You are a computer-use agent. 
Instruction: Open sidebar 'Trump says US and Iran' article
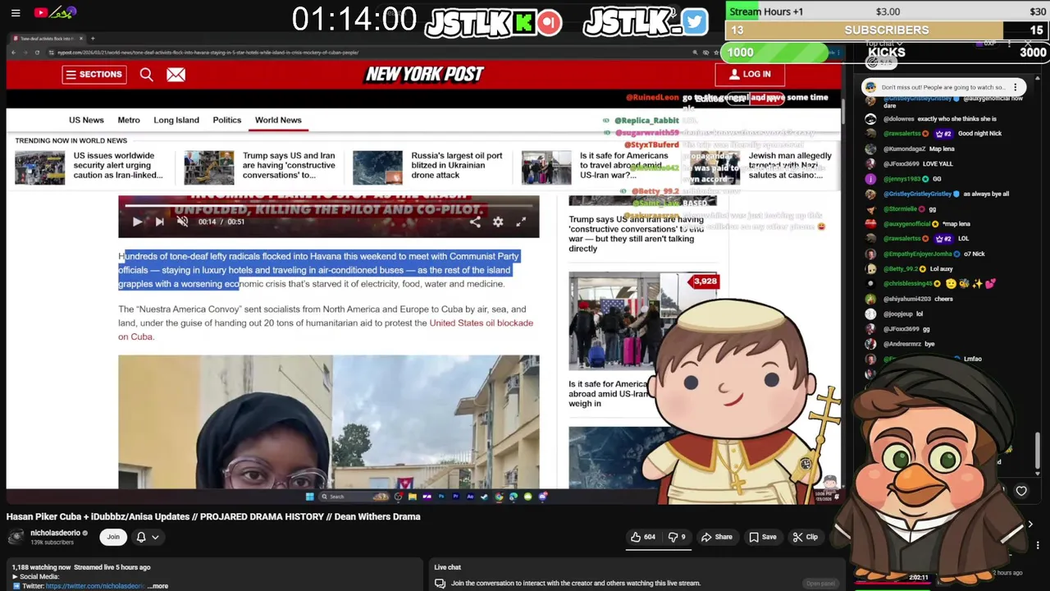coord(637,234)
